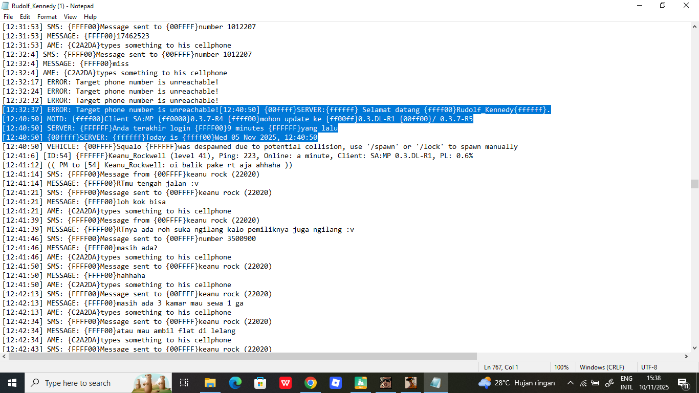Click the vertical scrollbar thumb

694,184
